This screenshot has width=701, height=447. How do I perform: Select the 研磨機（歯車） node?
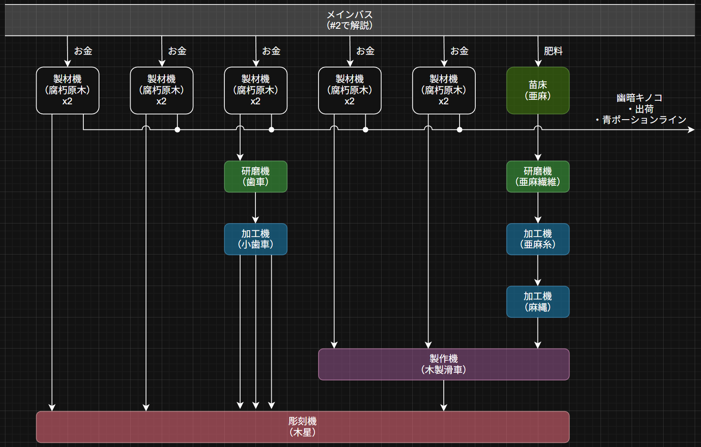(255, 177)
